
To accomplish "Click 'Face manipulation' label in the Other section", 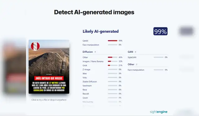I will point(136,70).
